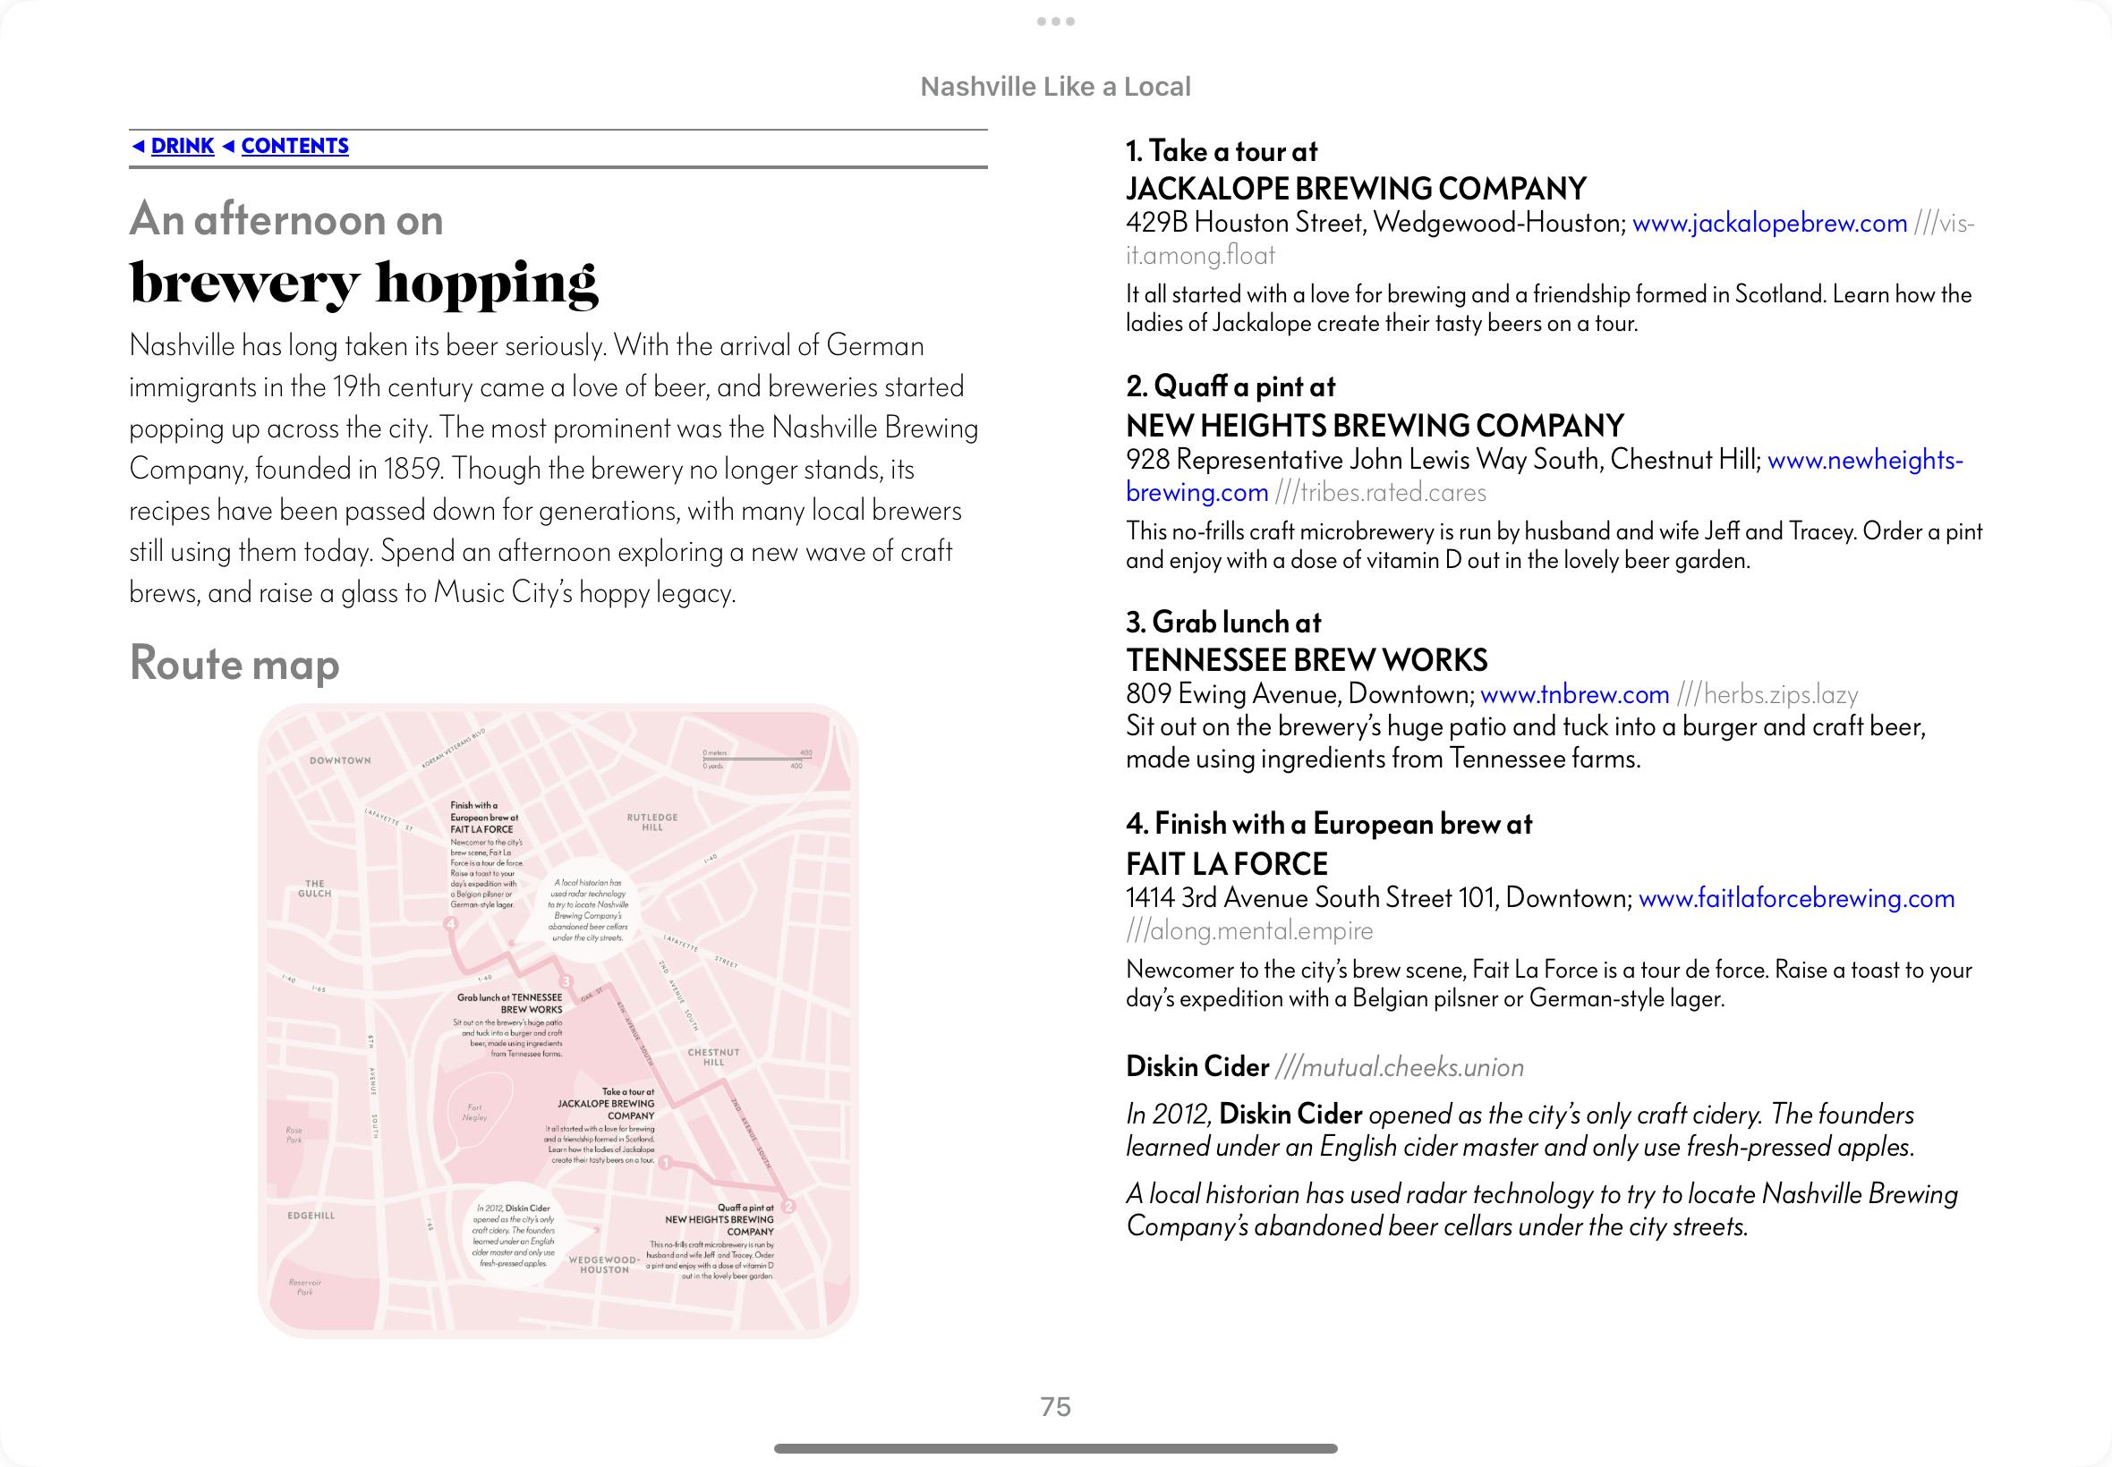Click the Diskin Cider bubble on map

[514, 1234]
